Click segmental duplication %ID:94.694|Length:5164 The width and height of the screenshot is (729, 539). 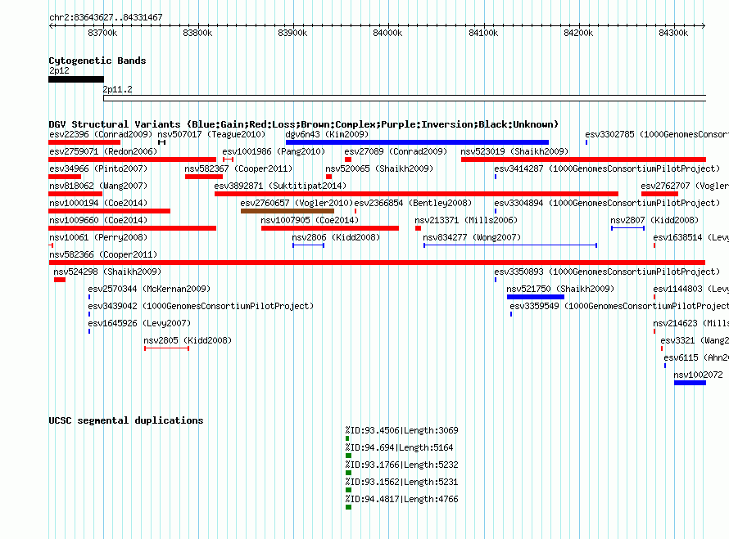click(399, 447)
